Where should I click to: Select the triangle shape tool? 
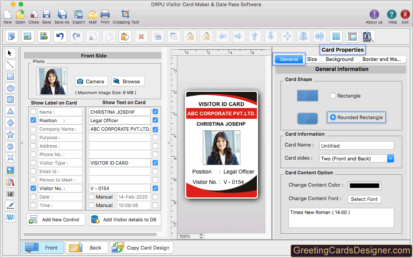pos(10,111)
